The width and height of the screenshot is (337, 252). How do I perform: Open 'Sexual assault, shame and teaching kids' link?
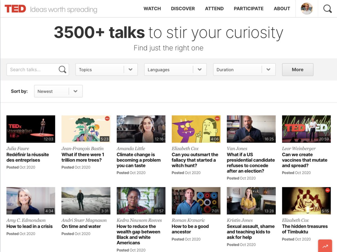251,232
